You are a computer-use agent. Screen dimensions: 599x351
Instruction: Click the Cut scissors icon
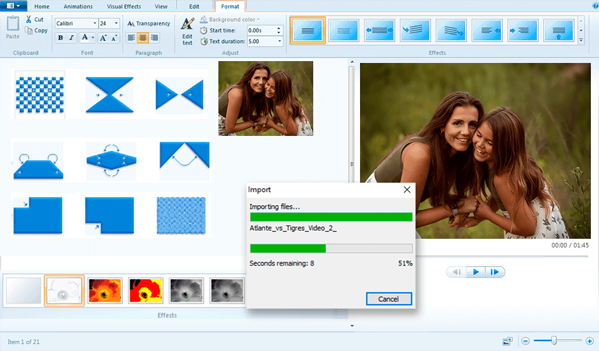29,19
